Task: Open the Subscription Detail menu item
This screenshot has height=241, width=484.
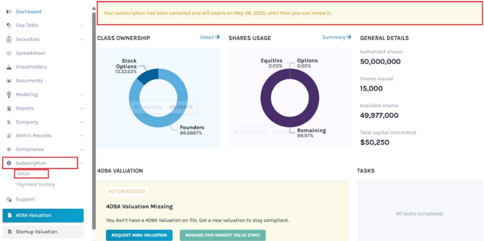Action: click(x=24, y=174)
